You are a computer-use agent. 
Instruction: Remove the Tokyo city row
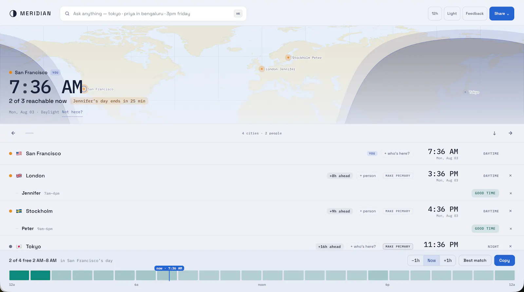point(510,247)
